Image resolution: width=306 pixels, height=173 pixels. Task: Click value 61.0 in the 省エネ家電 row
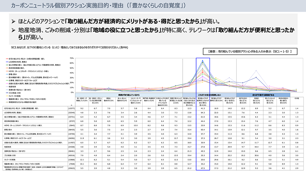(x=203, y=117)
